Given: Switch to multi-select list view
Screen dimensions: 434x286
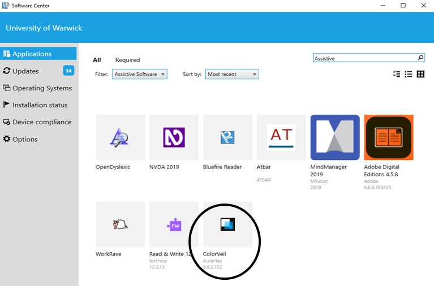Looking at the screenshot, I should click(x=396, y=74).
